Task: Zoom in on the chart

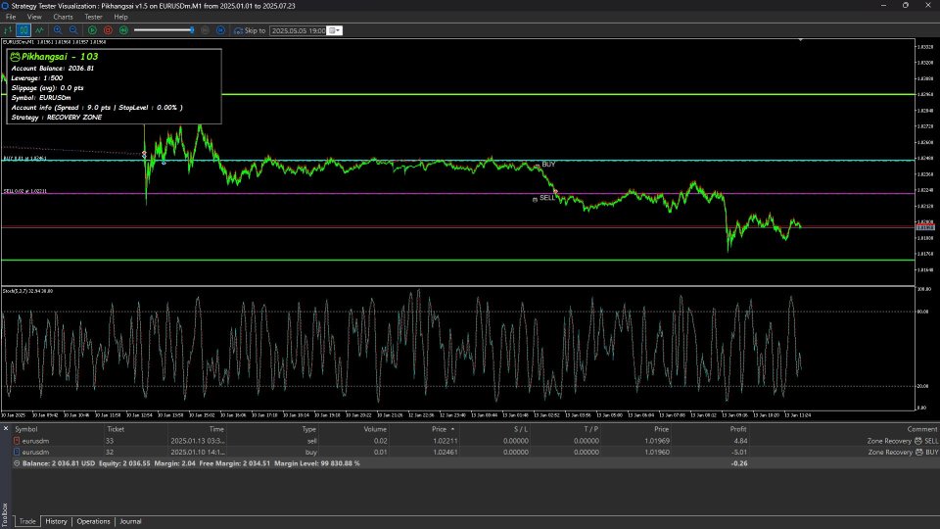Action: [x=58, y=30]
